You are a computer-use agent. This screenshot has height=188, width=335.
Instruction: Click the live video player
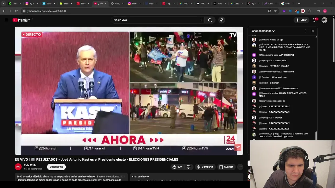pyautogui.click(x=129, y=91)
